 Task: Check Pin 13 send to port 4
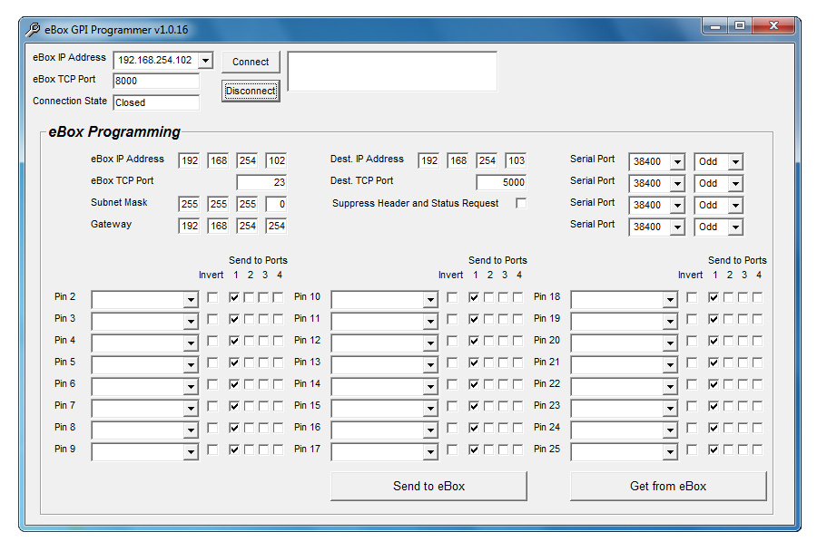(518, 362)
